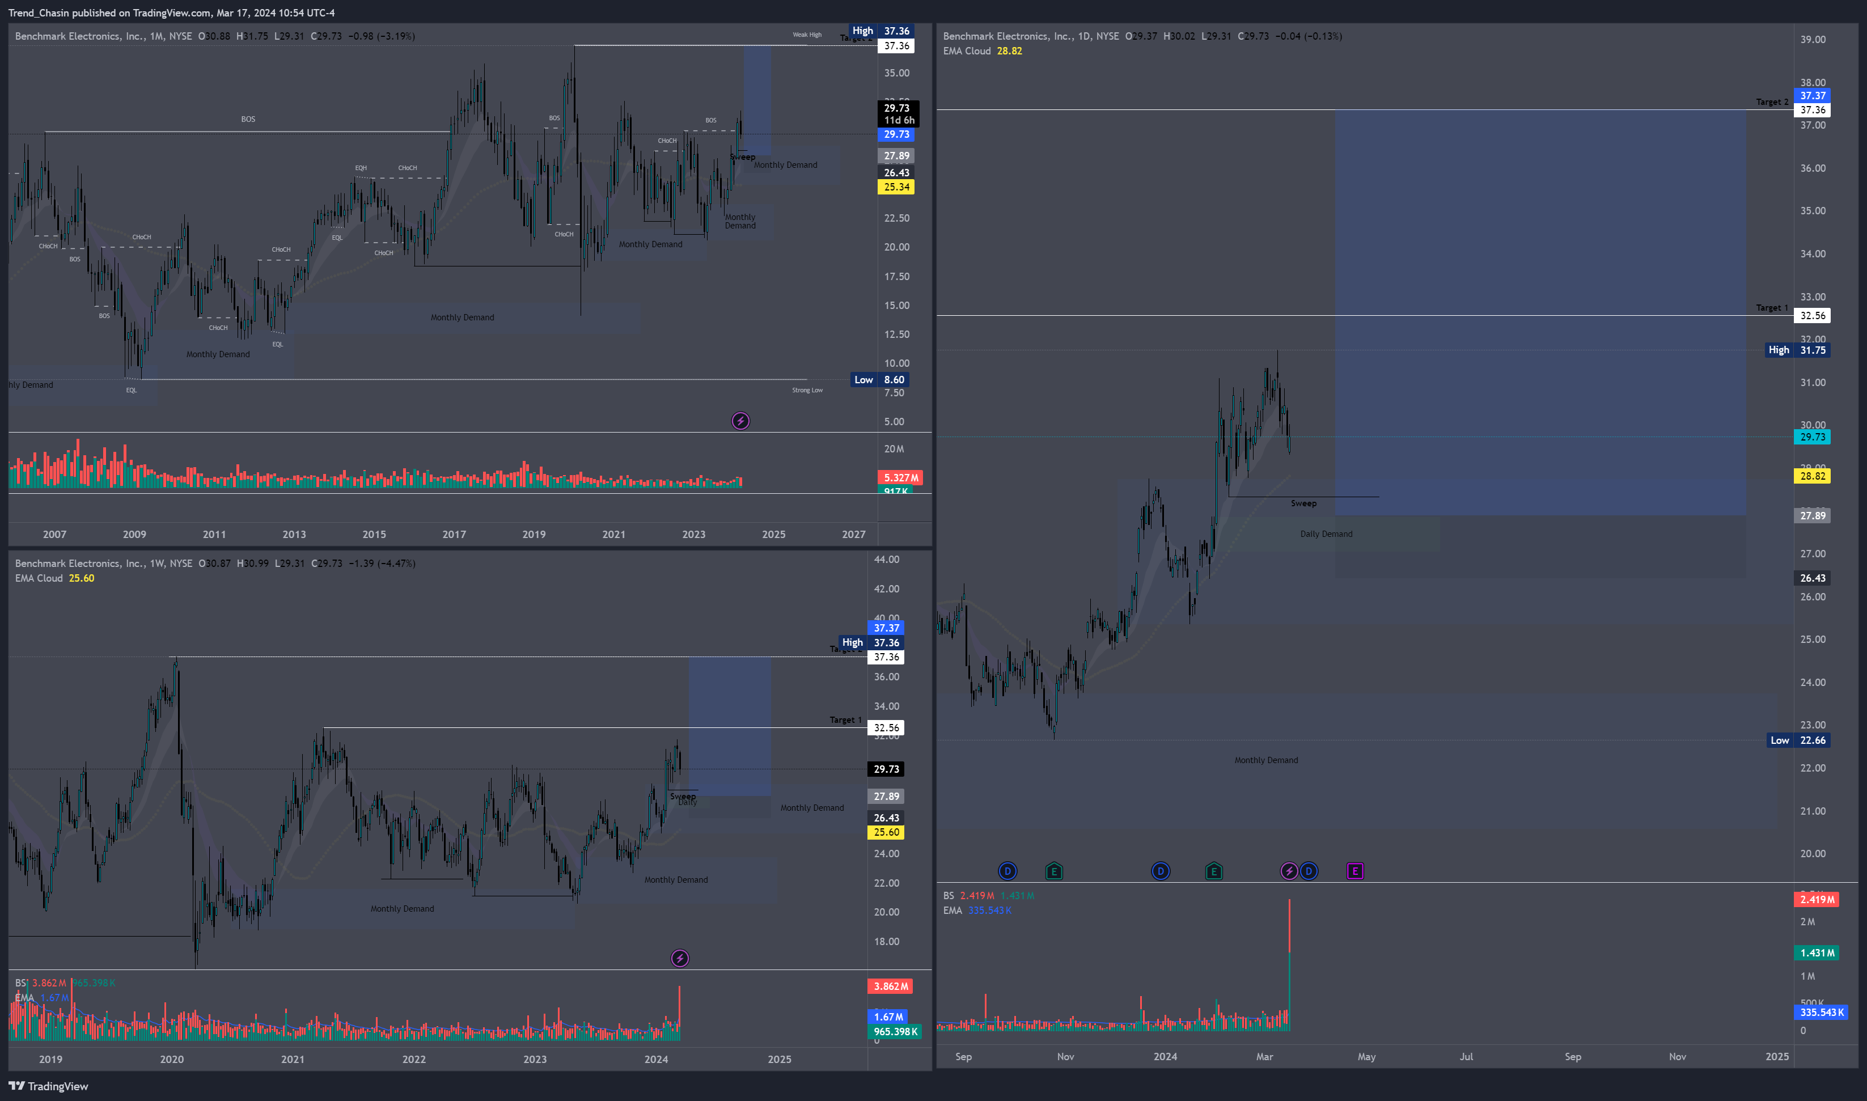
Task: Click the Target 2 line label on daily chart
Action: click(1771, 103)
